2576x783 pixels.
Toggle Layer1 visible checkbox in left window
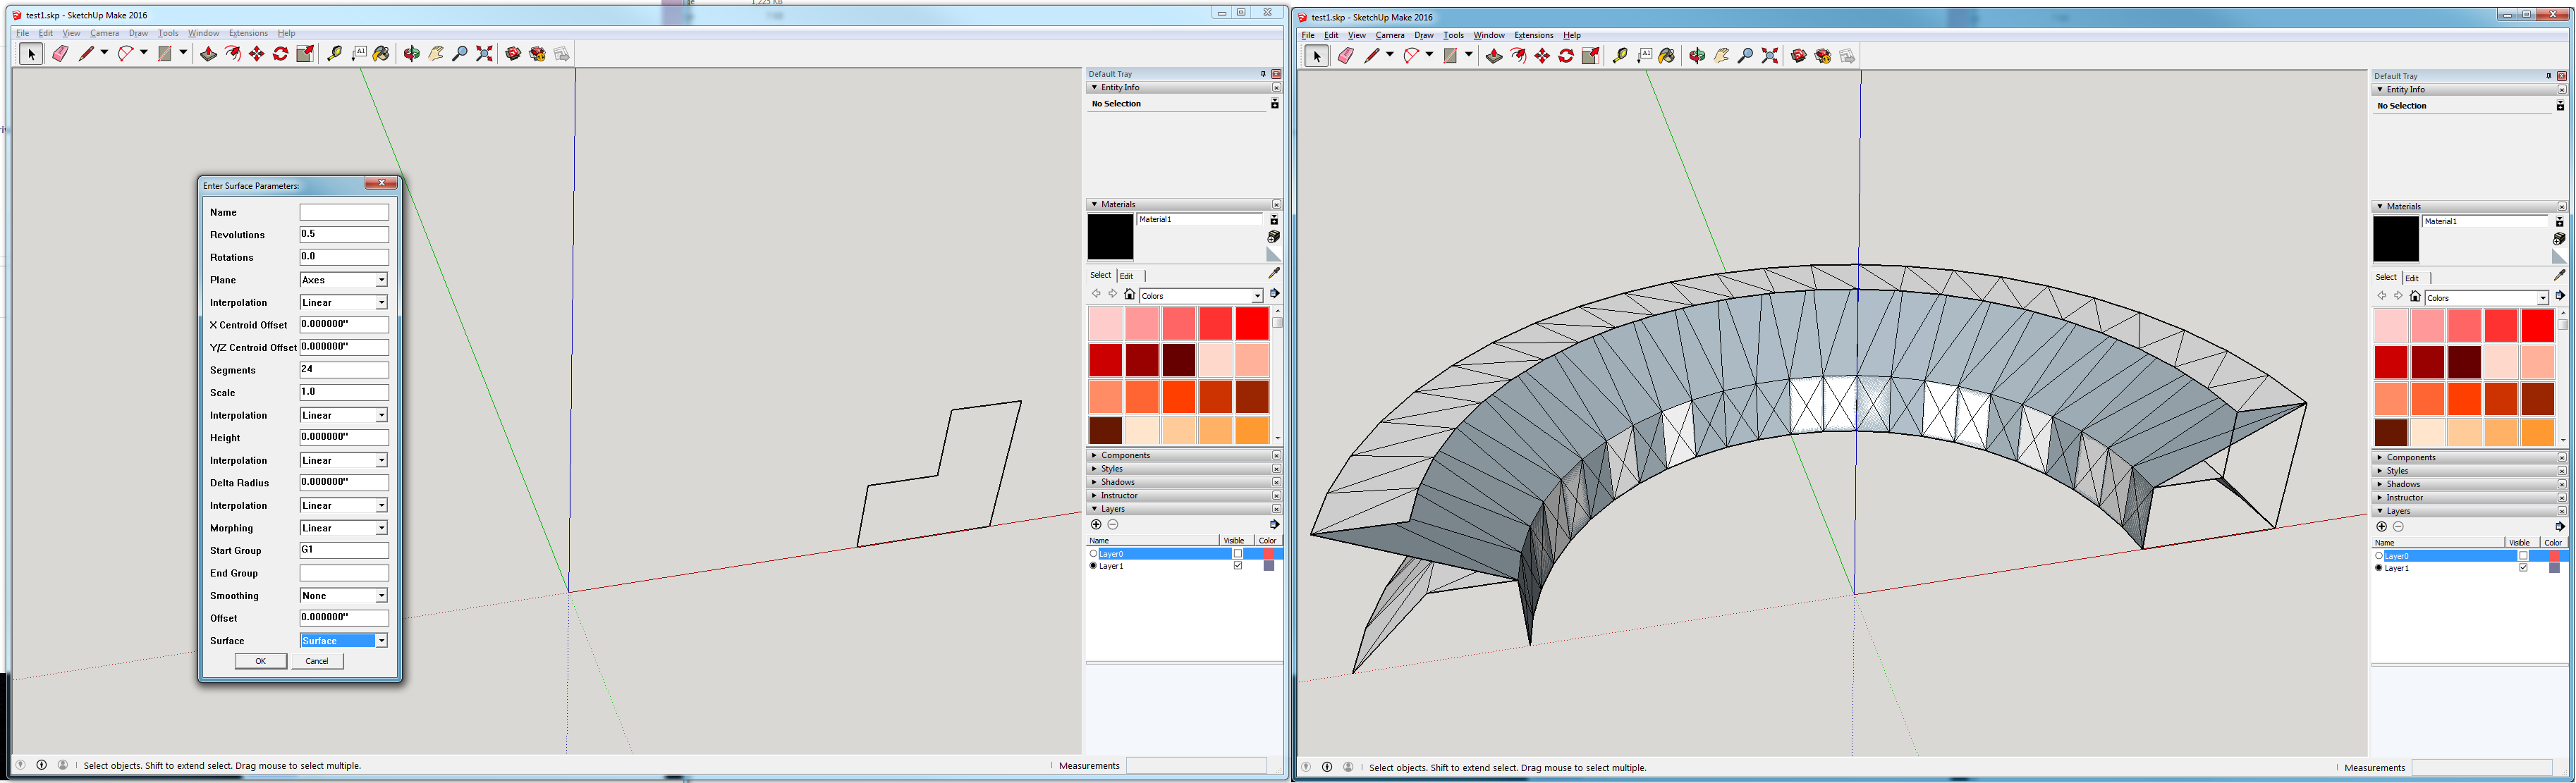[x=1238, y=566]
